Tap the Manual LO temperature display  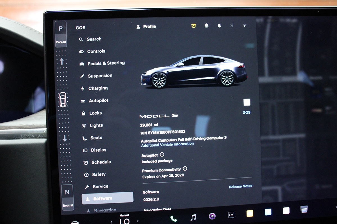pos(124,220)
